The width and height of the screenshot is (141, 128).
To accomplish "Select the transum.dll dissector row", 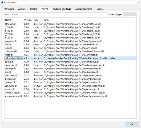I will point(70,79).
